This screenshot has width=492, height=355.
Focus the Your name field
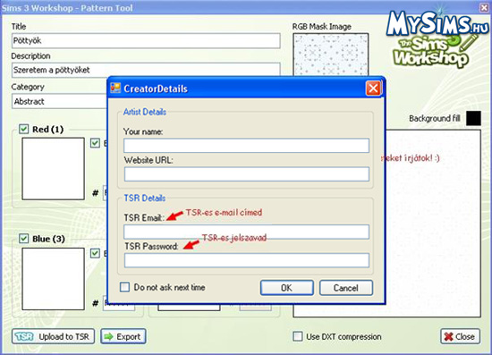coord(246,146)
